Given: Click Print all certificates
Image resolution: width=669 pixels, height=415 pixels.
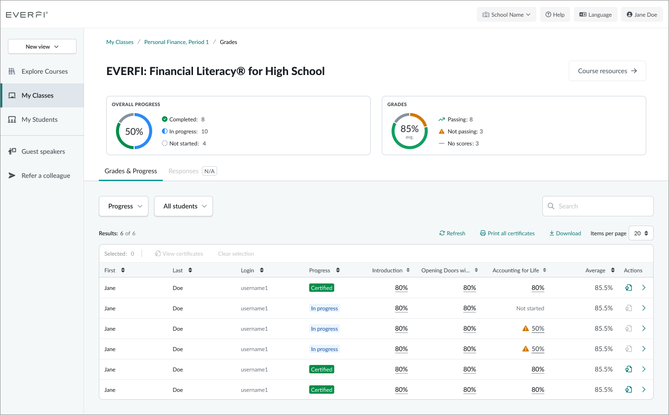Looking at the screenshot, I should (x=507, y=233).
